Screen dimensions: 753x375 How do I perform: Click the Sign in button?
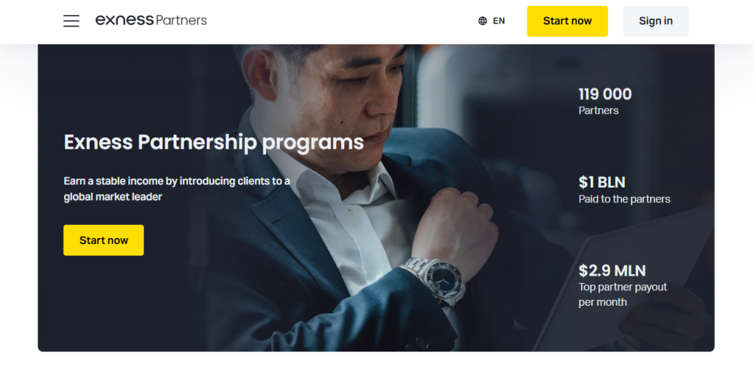point(655,21)
